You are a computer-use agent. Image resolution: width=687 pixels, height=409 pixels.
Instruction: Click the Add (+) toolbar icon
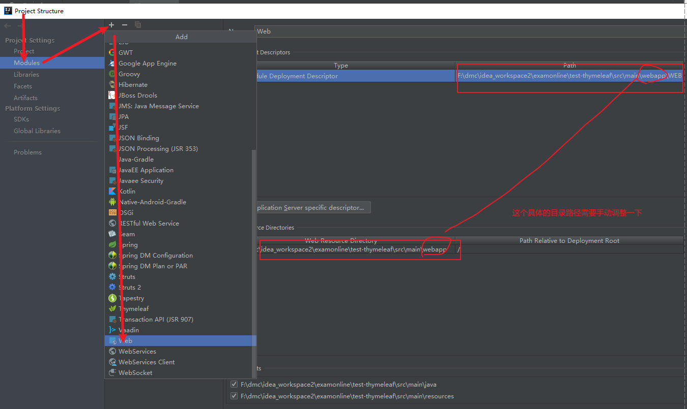pyautogui.click(x=111, y=25)
